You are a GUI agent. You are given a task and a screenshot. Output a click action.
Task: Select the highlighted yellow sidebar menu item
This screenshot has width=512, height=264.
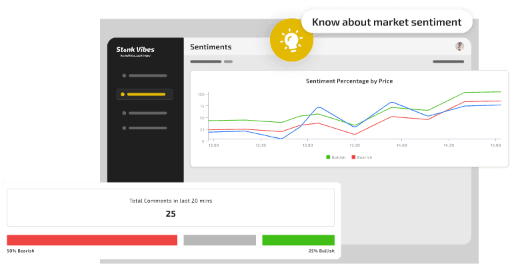pos(144,95)
